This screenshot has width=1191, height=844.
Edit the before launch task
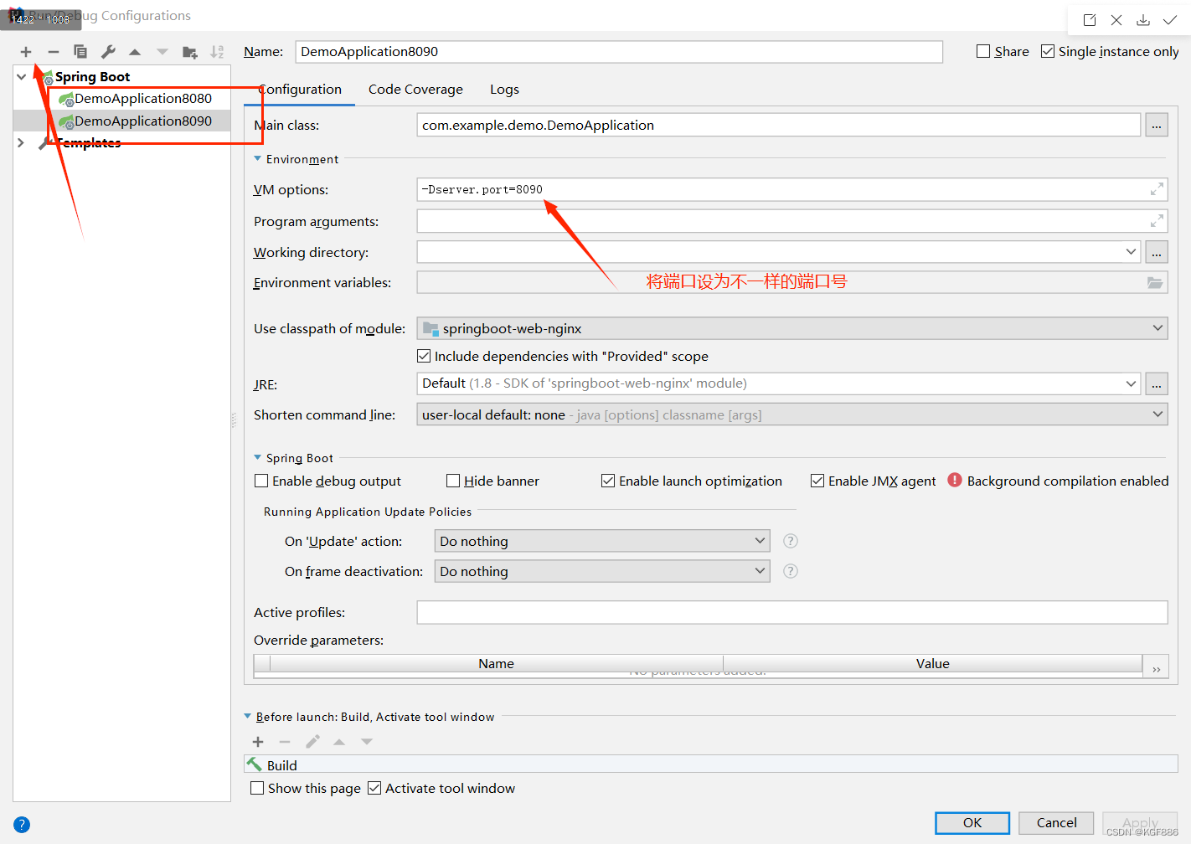pyautogui.click(x=312, y=742)
